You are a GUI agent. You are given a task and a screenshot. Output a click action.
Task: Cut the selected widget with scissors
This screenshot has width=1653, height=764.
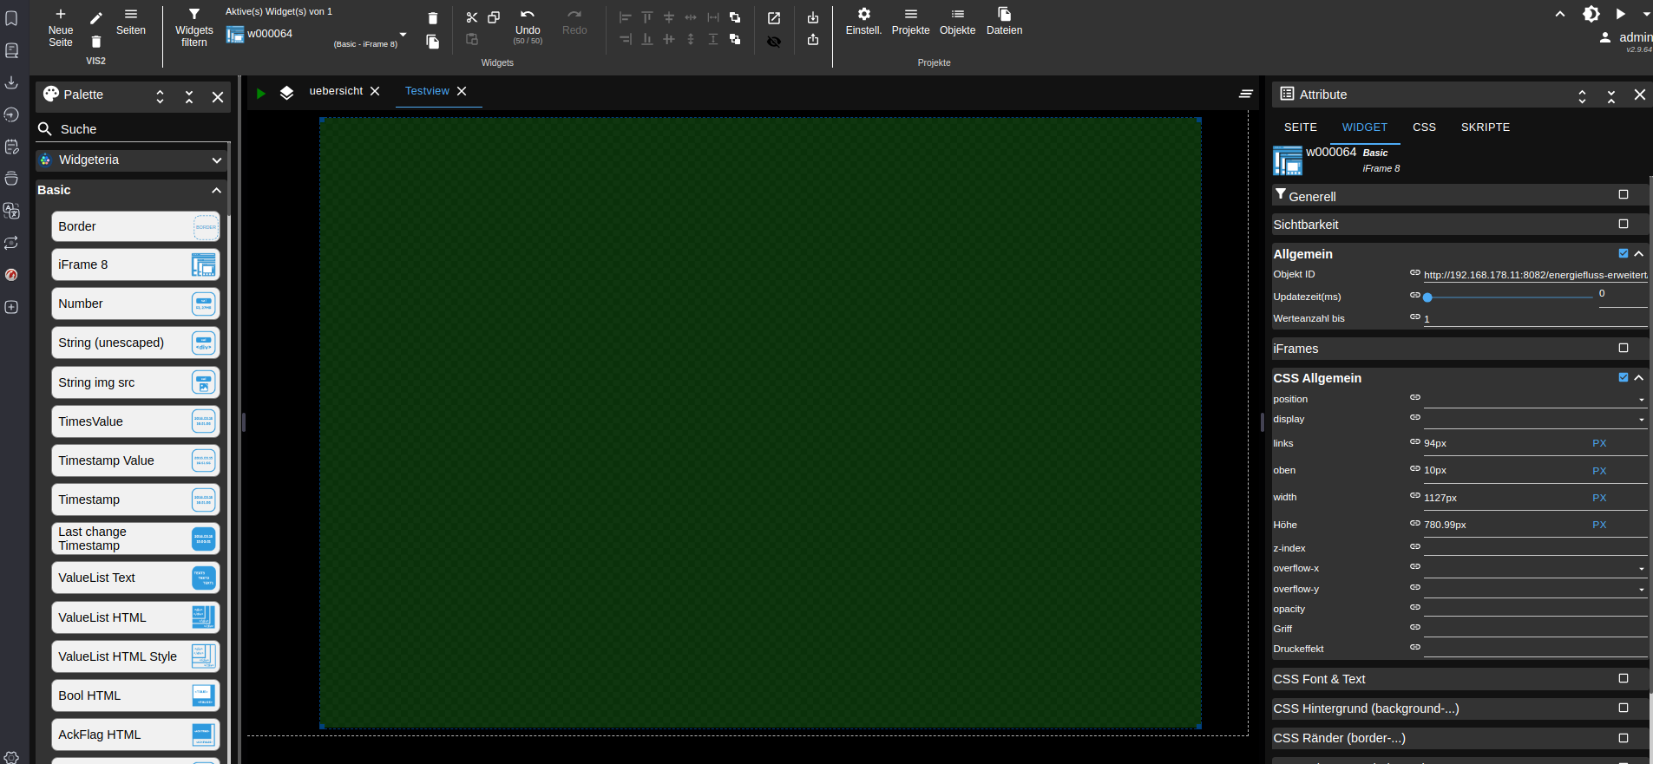[x=472, y=17]
